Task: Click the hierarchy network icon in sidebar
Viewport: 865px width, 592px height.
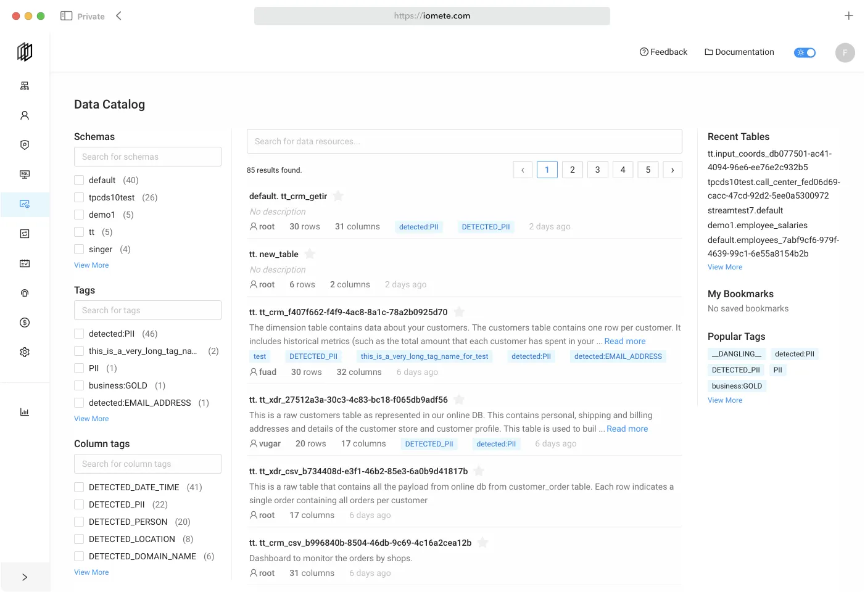Action: tap(25, 86)
